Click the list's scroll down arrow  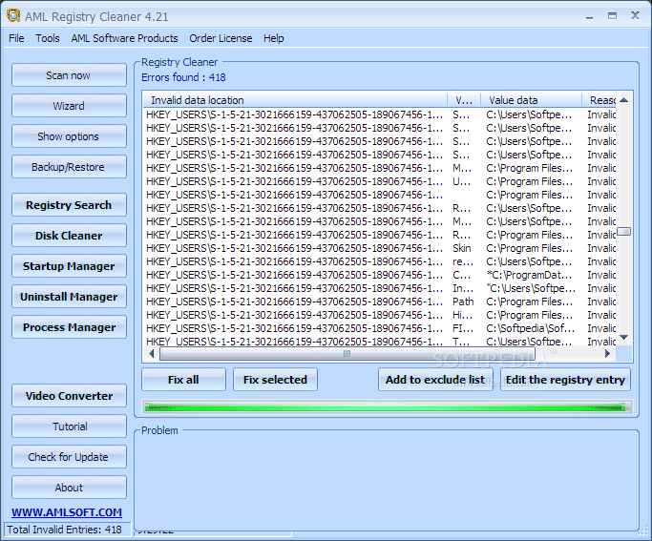click(623, 338)
